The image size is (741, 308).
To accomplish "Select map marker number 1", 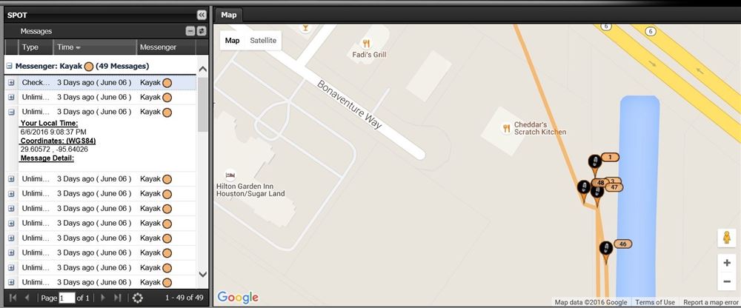I will coord(595,164).
